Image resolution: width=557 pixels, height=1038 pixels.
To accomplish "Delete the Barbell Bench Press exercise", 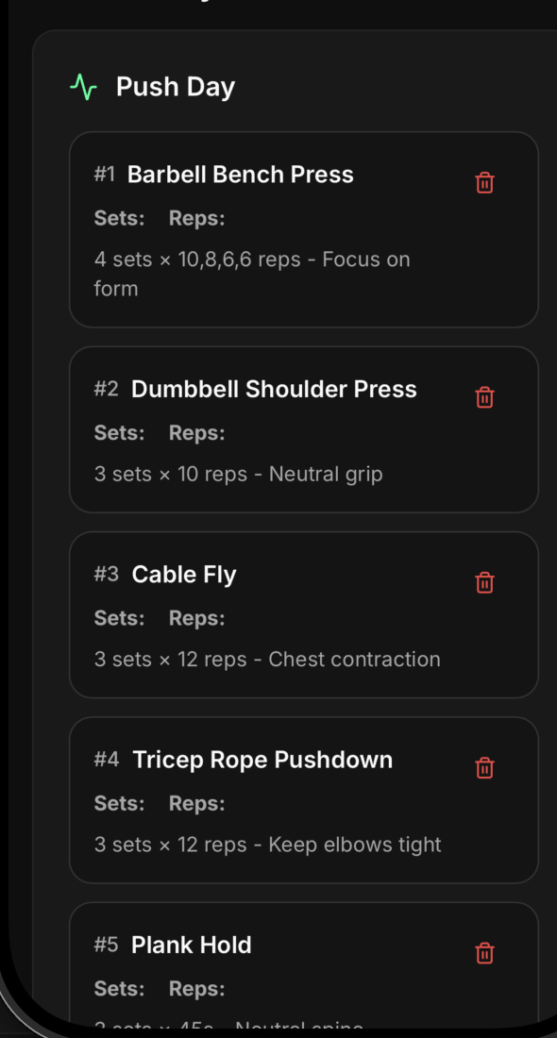I will point(484,182).
